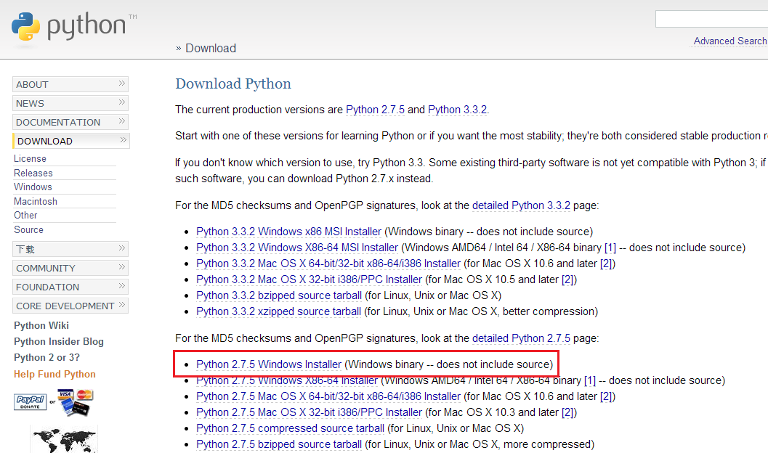Open the Macintosh submenu link
768x453 pixels.
36,202
